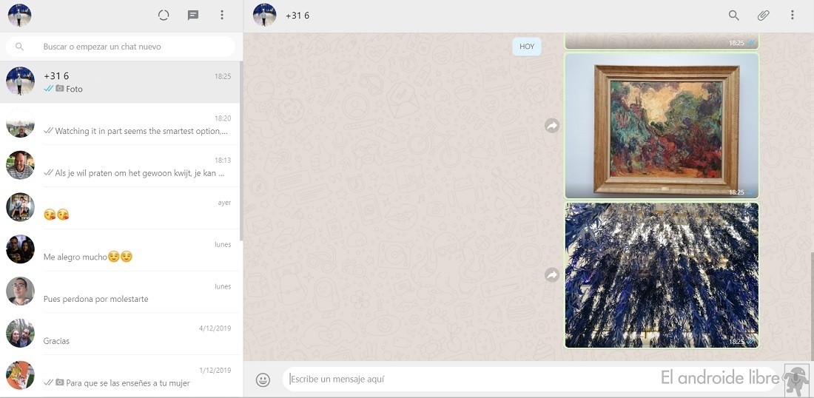Open contact avatar in conversation header

264,15
